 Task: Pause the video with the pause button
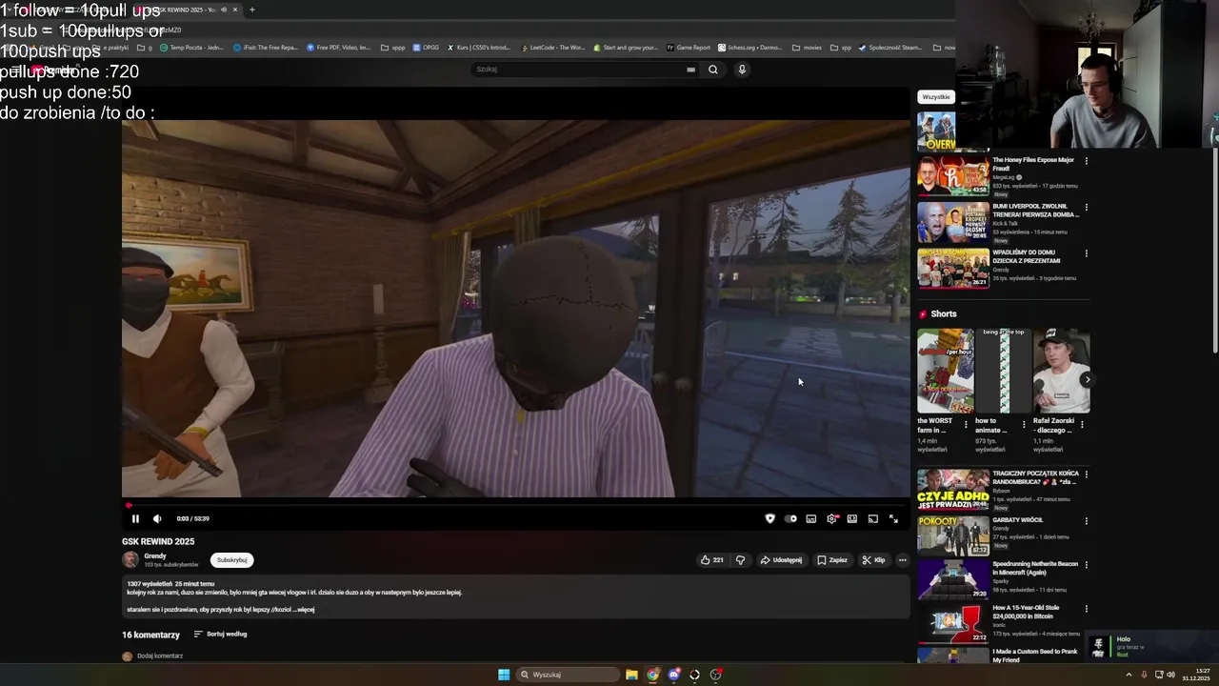click(135, 518)
